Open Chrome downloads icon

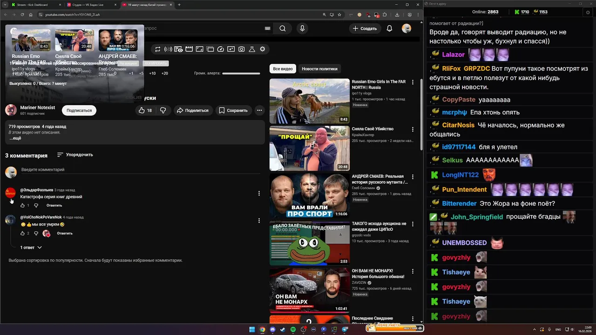[x=397, y=14]
